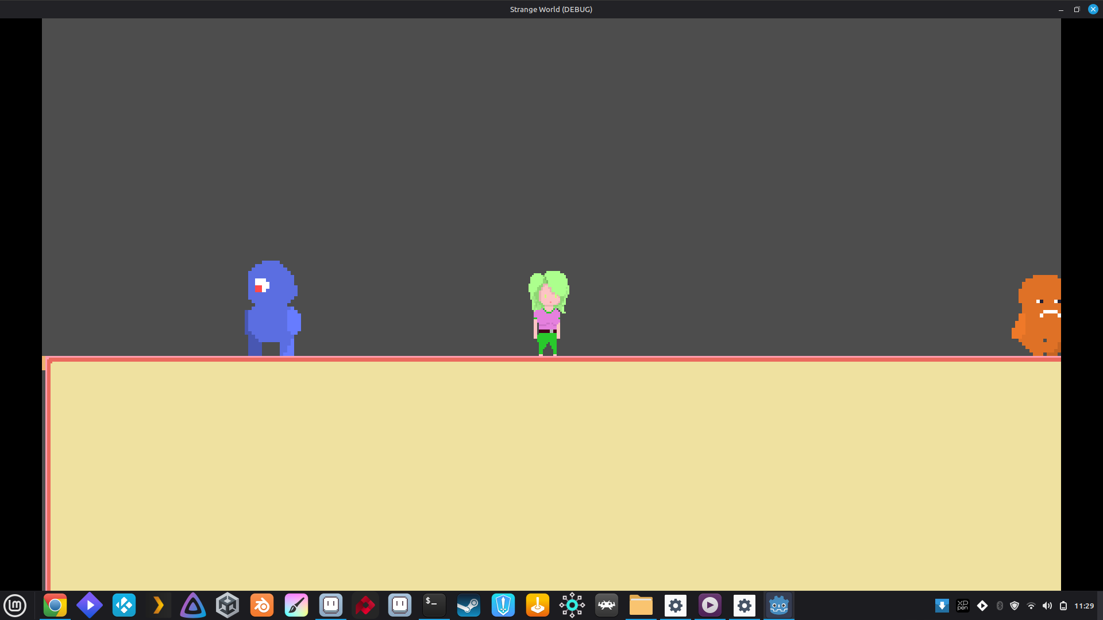Click the clock showing 11:29
Viewport: 1103px width, 620px height.
pyautogui.click(x=1084, y=606)
